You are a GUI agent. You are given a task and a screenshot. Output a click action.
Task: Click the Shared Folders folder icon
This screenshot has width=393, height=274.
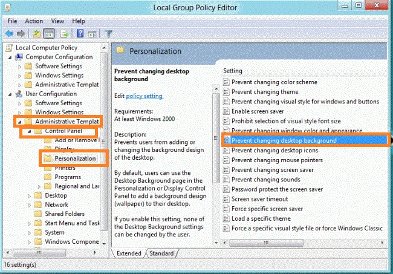[38, 214]
